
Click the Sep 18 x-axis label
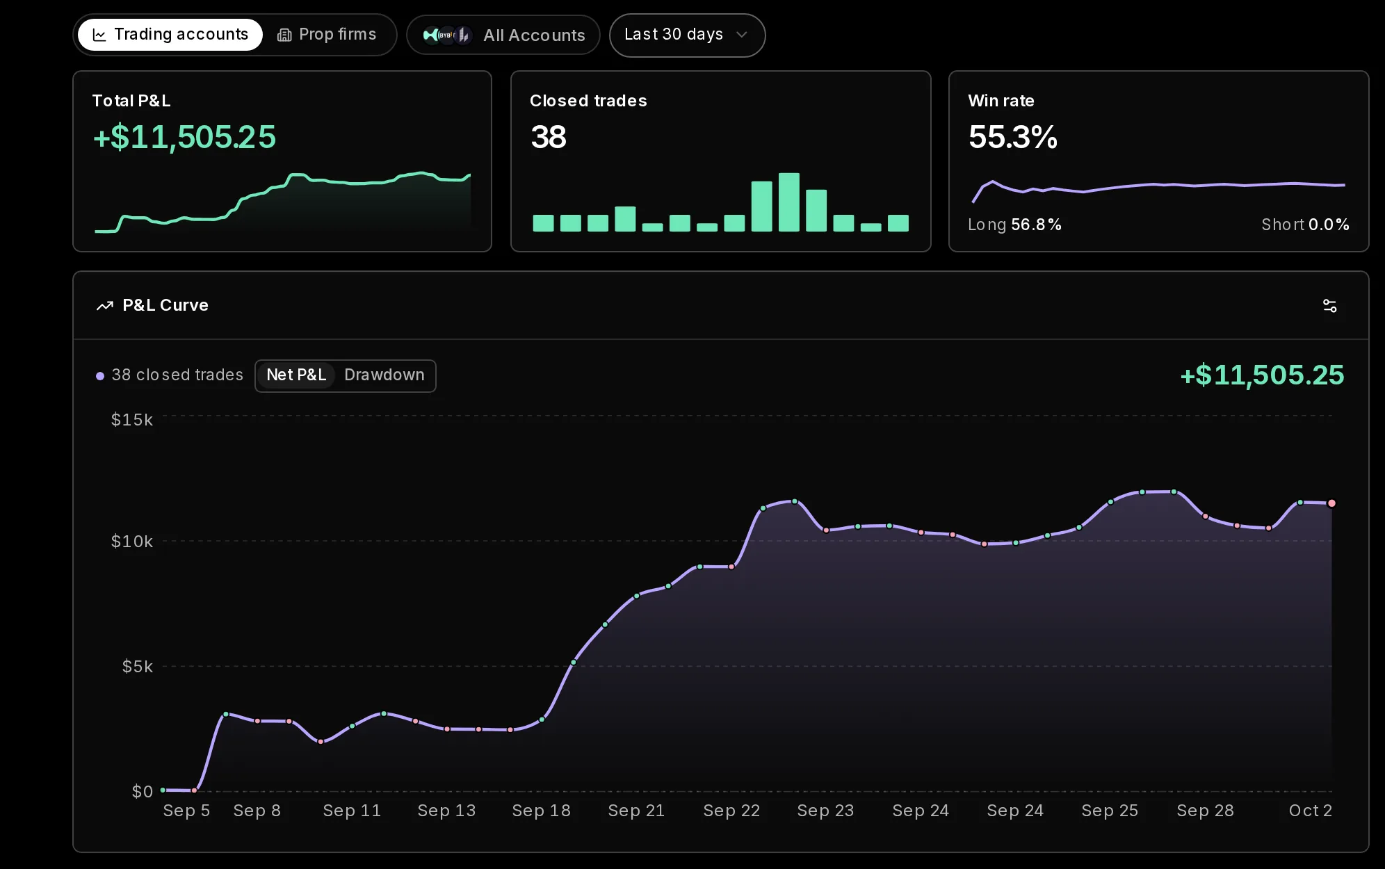pos(541,811)
